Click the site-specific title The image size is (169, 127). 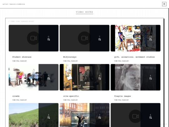click(x=71, y=96)
